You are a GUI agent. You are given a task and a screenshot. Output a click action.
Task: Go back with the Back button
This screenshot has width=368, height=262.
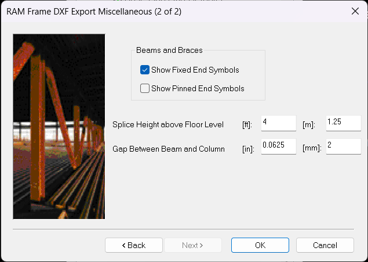[134, 245]
